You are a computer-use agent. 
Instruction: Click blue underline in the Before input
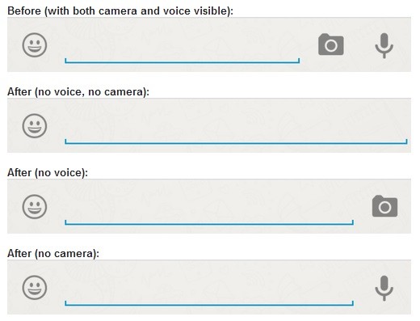pos(182,62)
